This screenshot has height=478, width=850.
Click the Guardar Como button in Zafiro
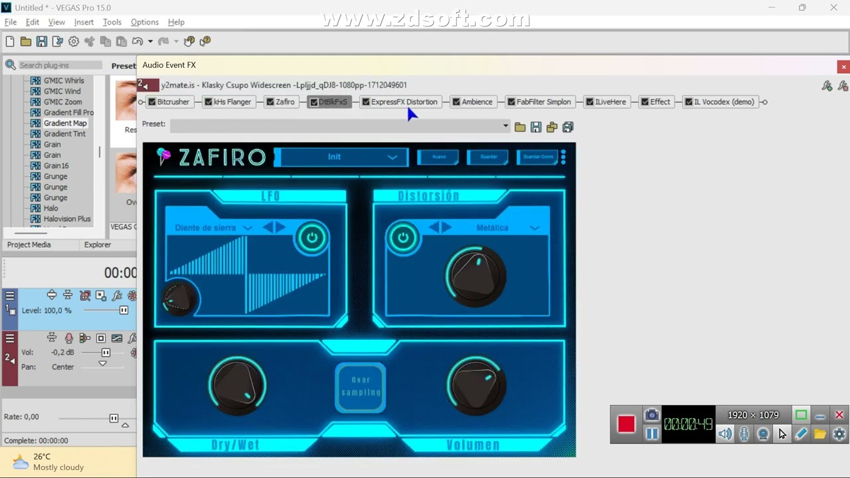pyautogui.click(x=538, y=157)
